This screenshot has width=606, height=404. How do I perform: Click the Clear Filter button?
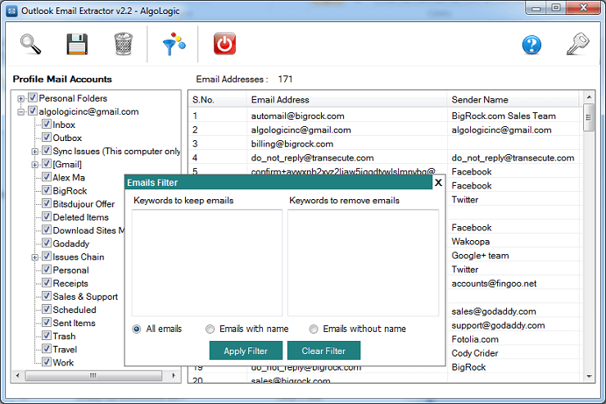point(323,351)
